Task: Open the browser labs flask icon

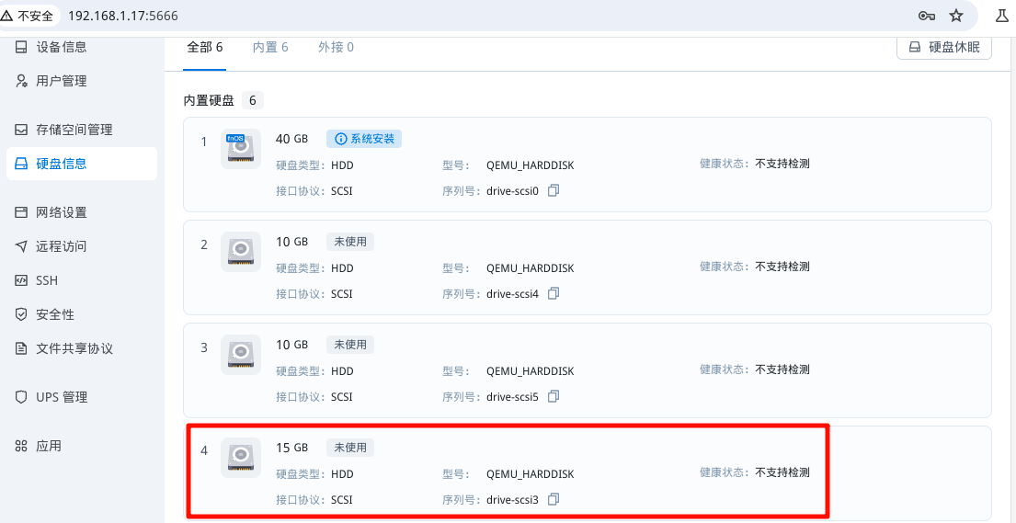Action: point(1001,16)
